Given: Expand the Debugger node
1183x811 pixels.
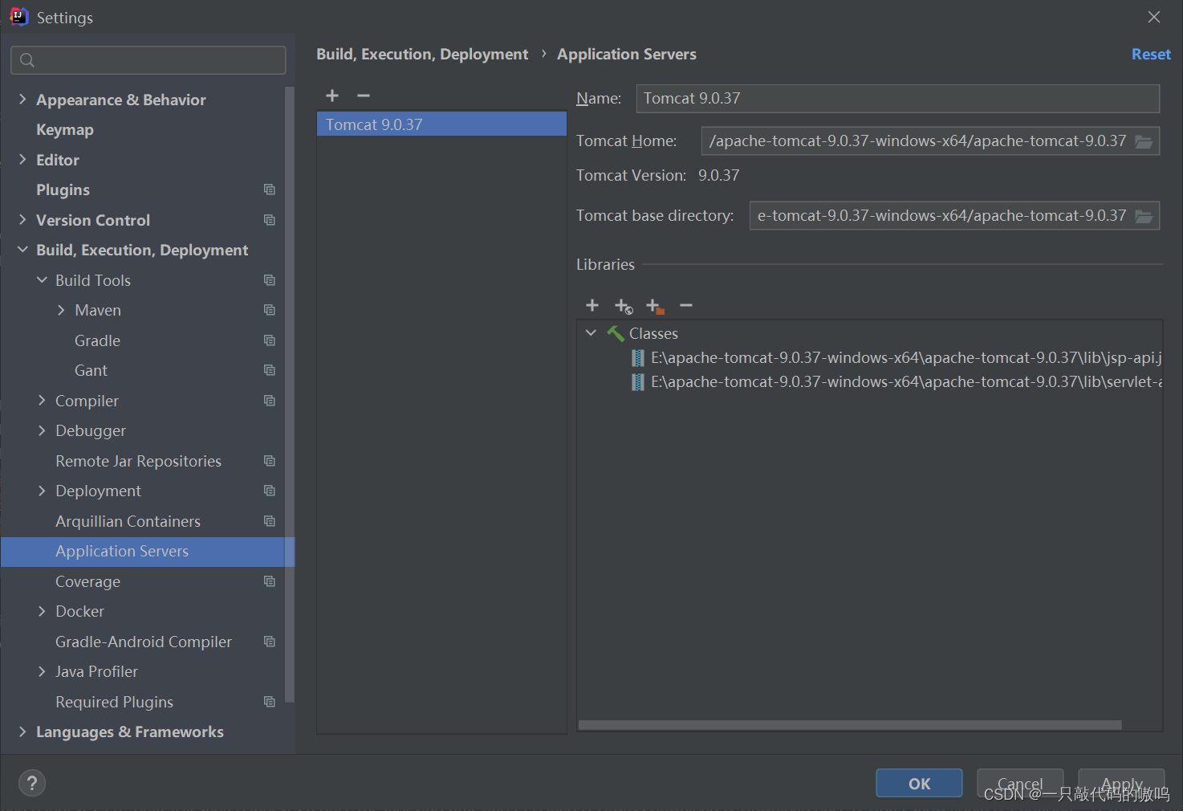Looking at the screenshot, I should tap(42, 430).
